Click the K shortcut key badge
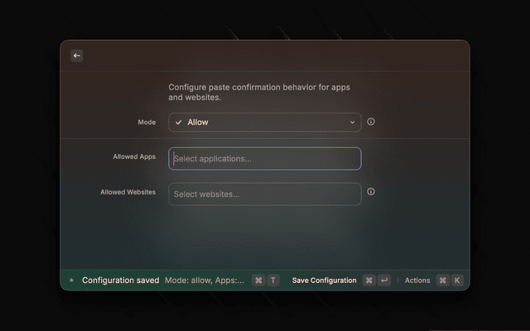The height and width of the screenshot is (331, 530). point(456,281)
